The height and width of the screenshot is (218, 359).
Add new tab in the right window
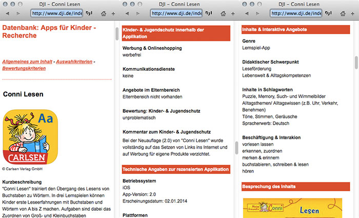coord(353,14)
